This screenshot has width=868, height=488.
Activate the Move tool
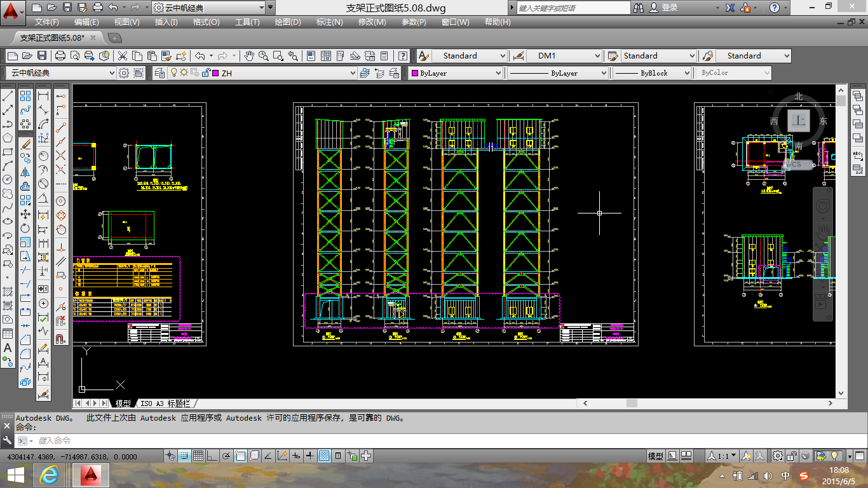point(25,214)
